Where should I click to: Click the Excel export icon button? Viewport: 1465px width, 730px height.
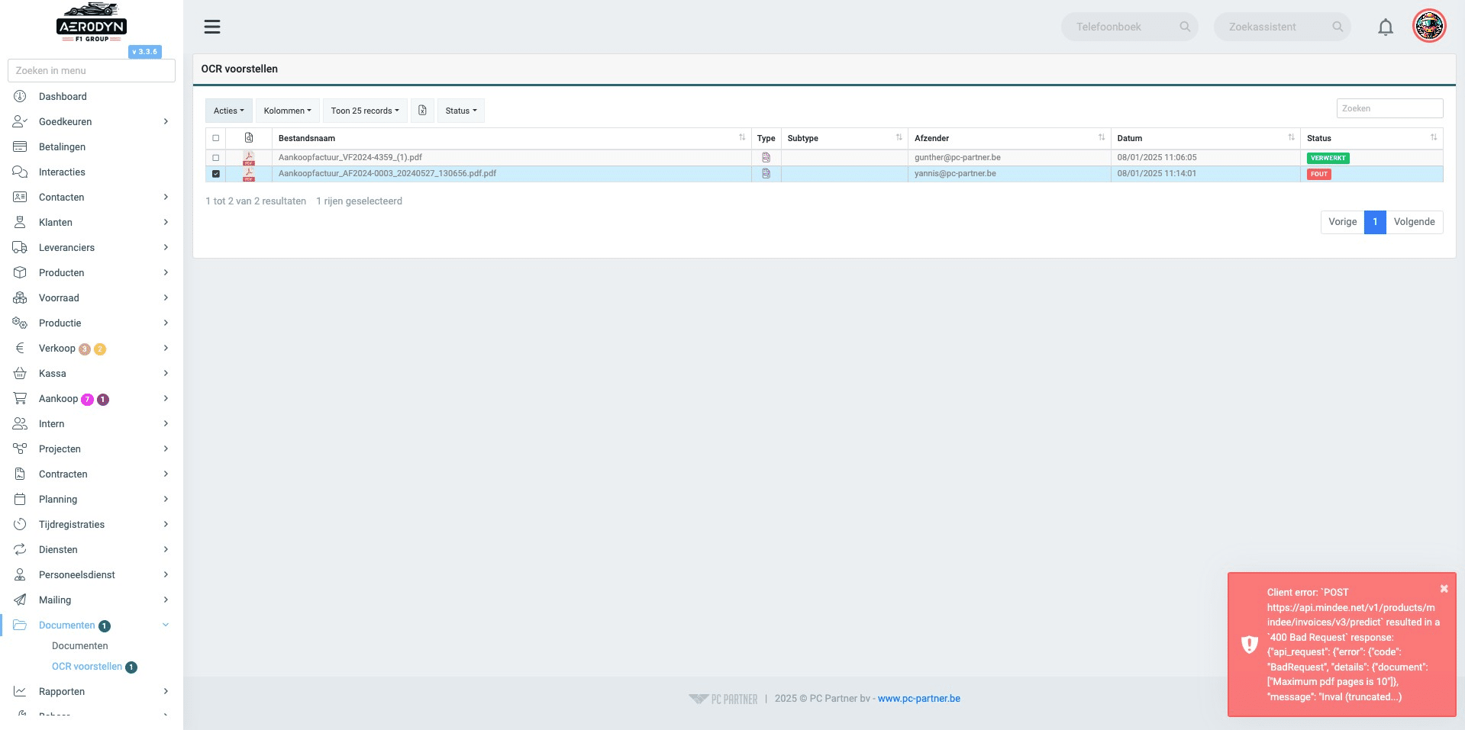click(x=422, y=111)
